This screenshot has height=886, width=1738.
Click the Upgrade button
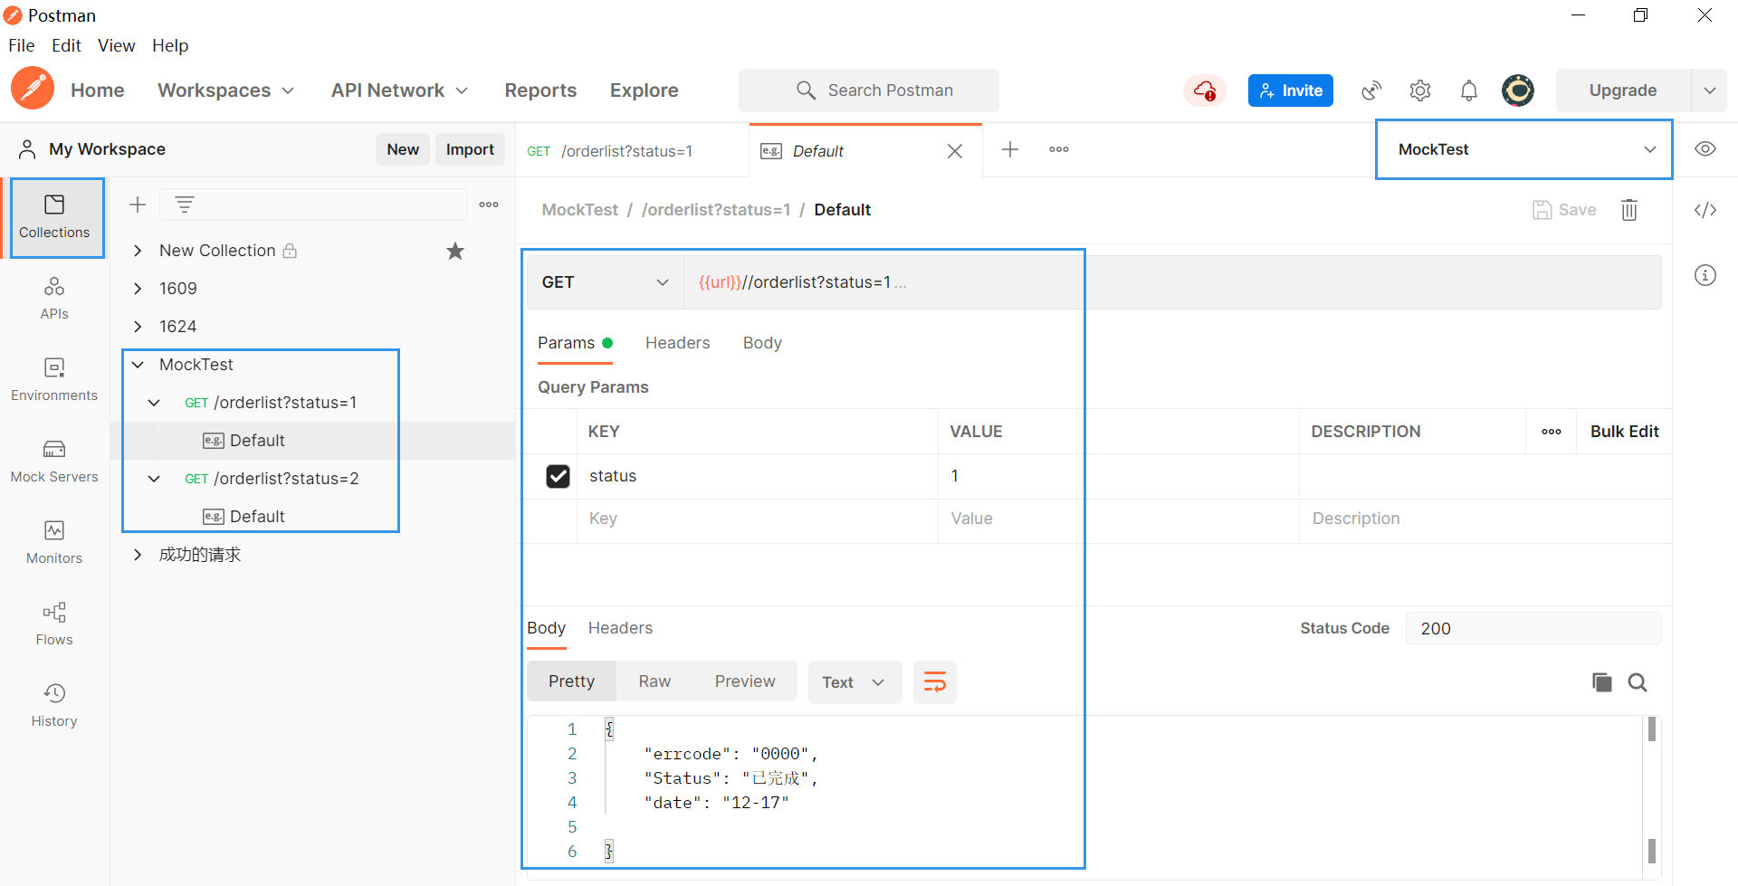(1623, 91)
